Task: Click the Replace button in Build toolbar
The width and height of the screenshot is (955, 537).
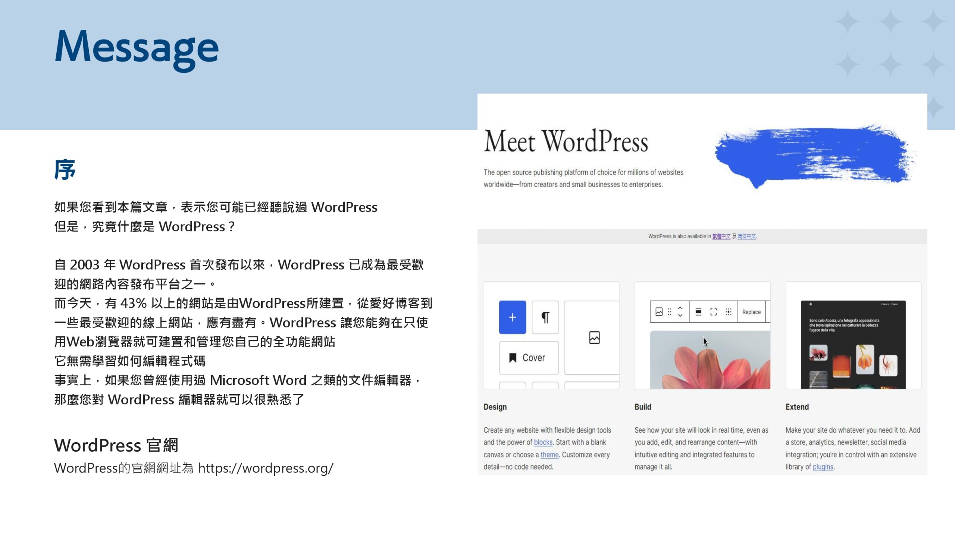Action: [751, 312]
